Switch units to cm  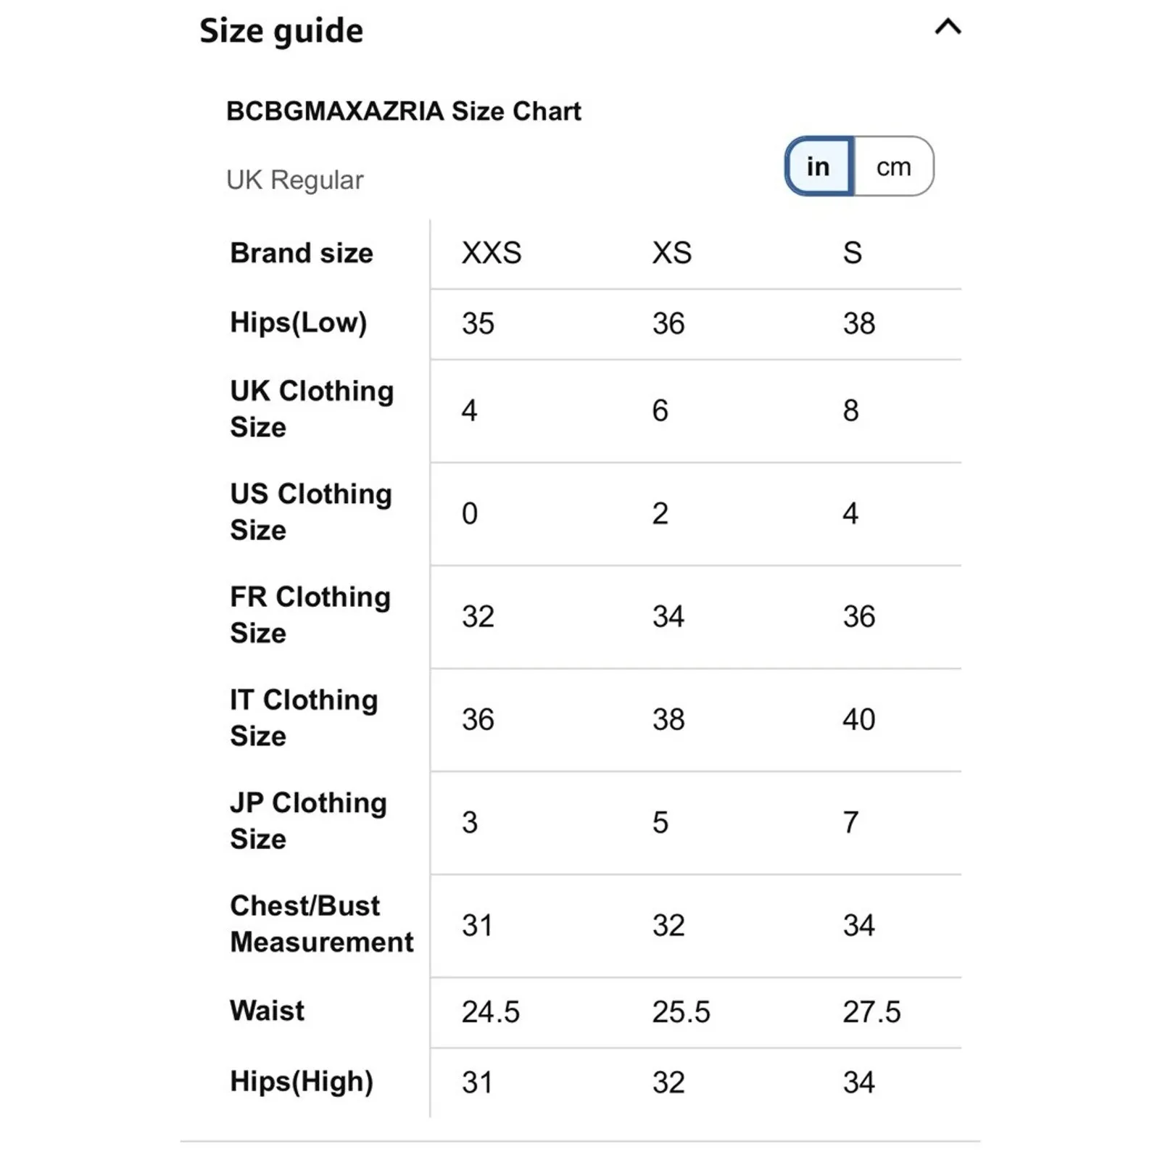click(893, 167)
